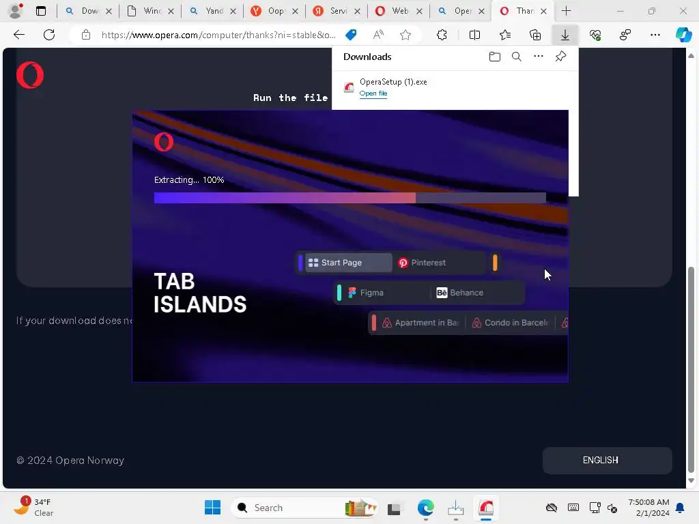Open the Opera installer taskbar icon
Image resolution: width=699 pixels, height=524 pixels.
pyautogui.click(x=486, y=508)
